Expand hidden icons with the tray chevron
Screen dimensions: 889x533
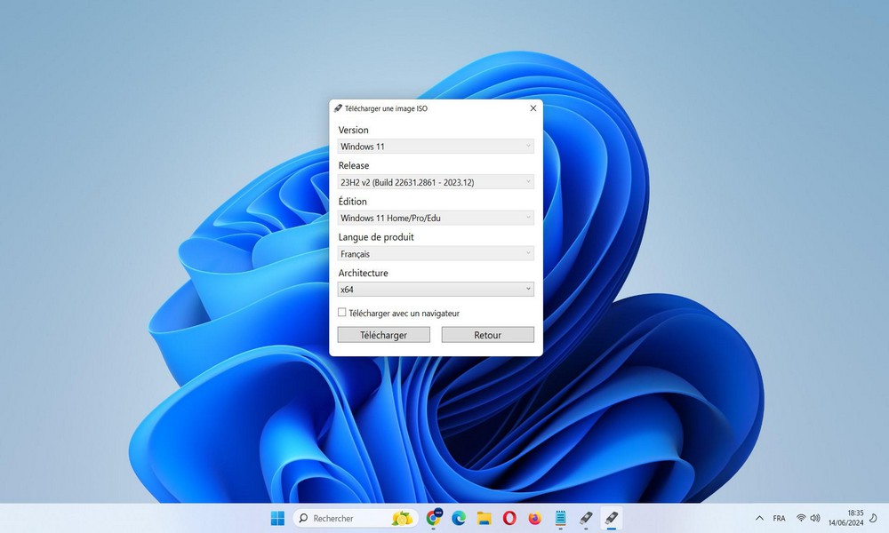point(759,518)
